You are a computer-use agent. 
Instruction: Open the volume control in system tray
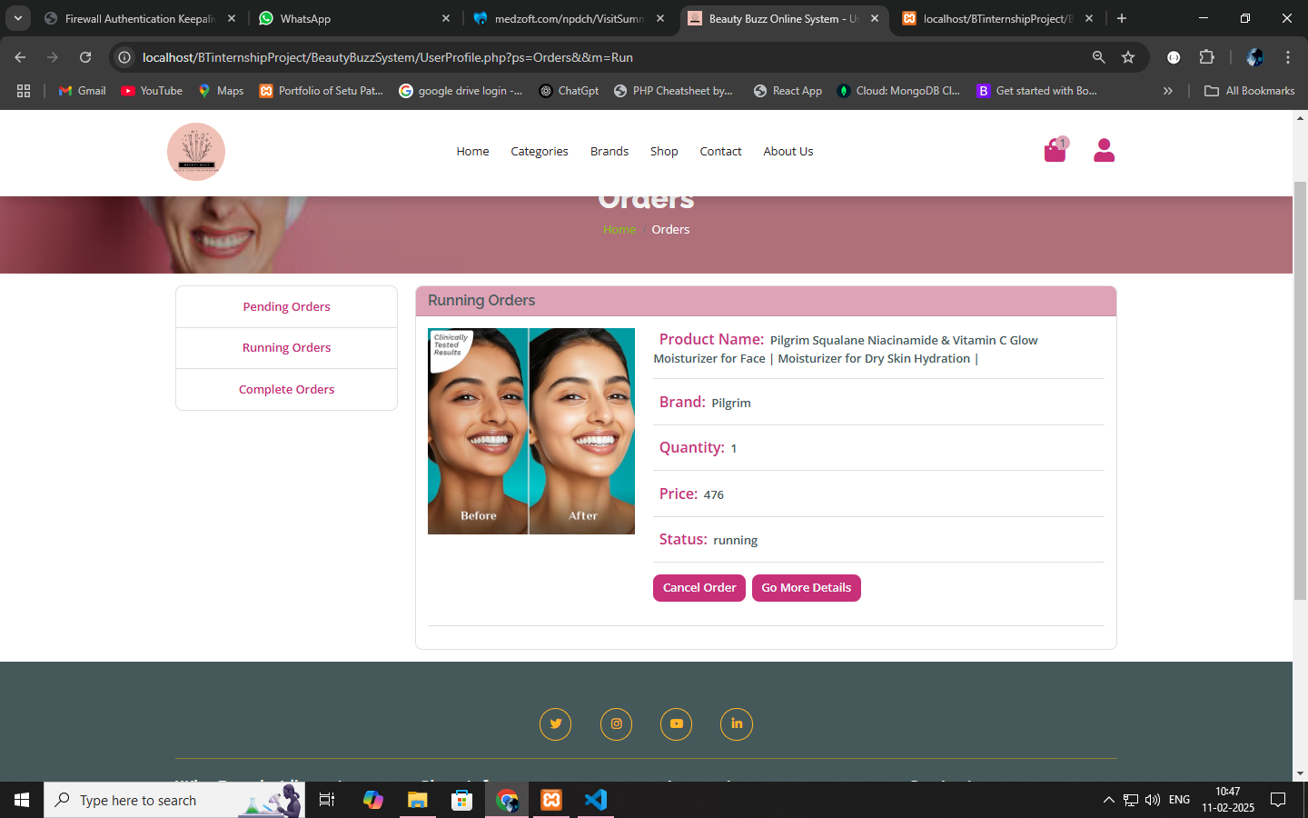tap(1153, 800)
